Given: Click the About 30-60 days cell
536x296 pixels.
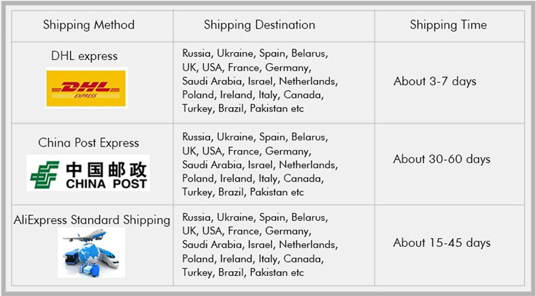Looking at the screenshot, I should 441,159.
